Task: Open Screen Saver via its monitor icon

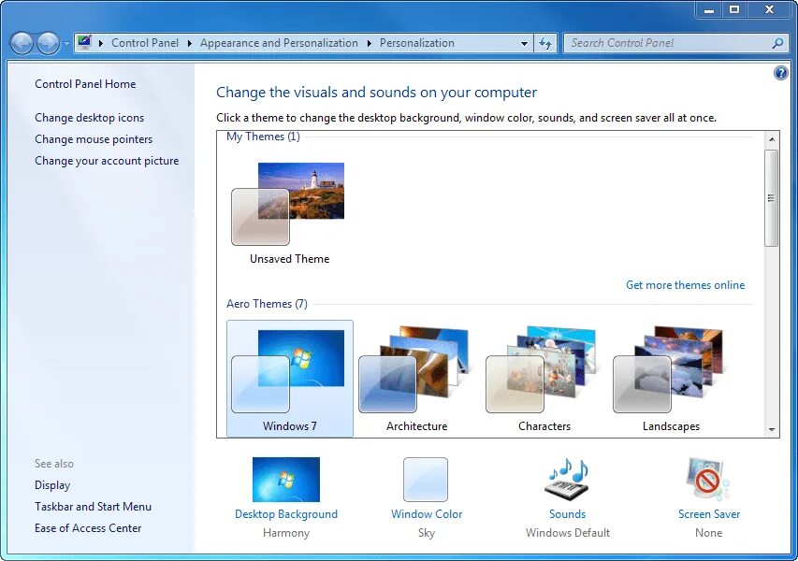Action: (708, 479)
